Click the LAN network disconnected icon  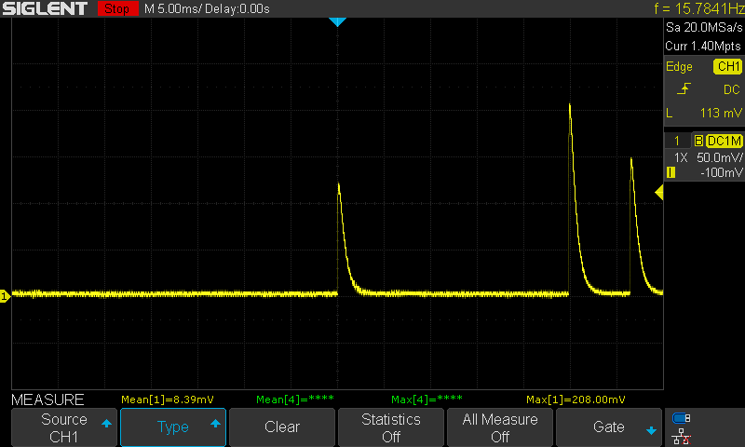click(x=682, y=437)
